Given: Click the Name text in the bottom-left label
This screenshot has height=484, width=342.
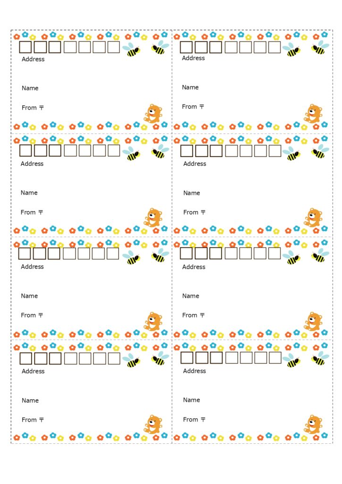Looking at the screenshot, I should 30,400.
